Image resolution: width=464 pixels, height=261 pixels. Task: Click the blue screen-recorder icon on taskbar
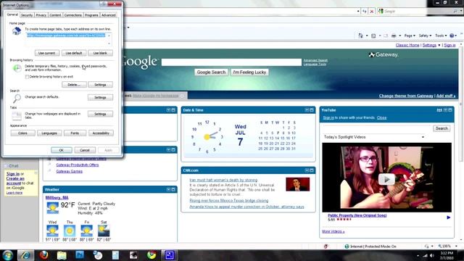[x=169, y=255]
